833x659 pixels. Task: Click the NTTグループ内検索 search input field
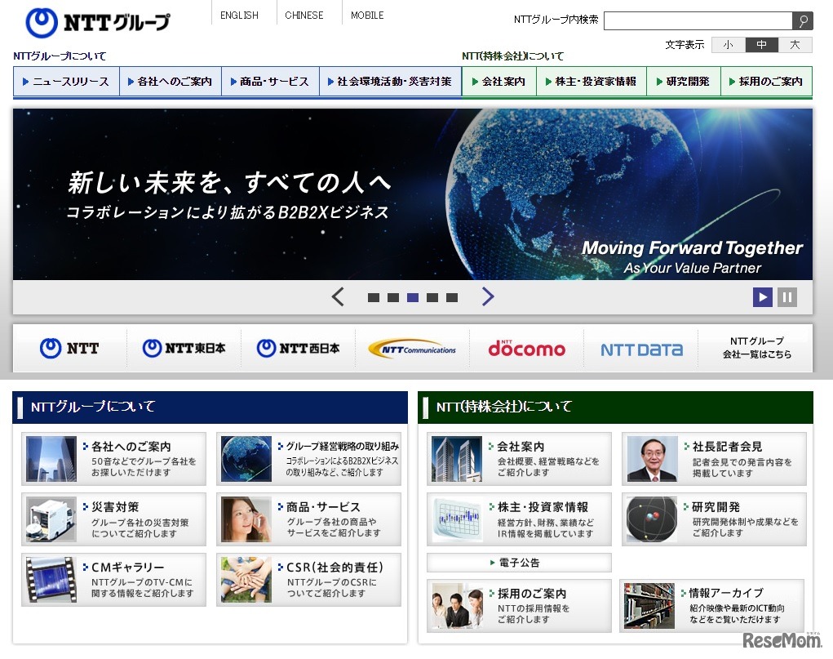[x=698, y=21]
